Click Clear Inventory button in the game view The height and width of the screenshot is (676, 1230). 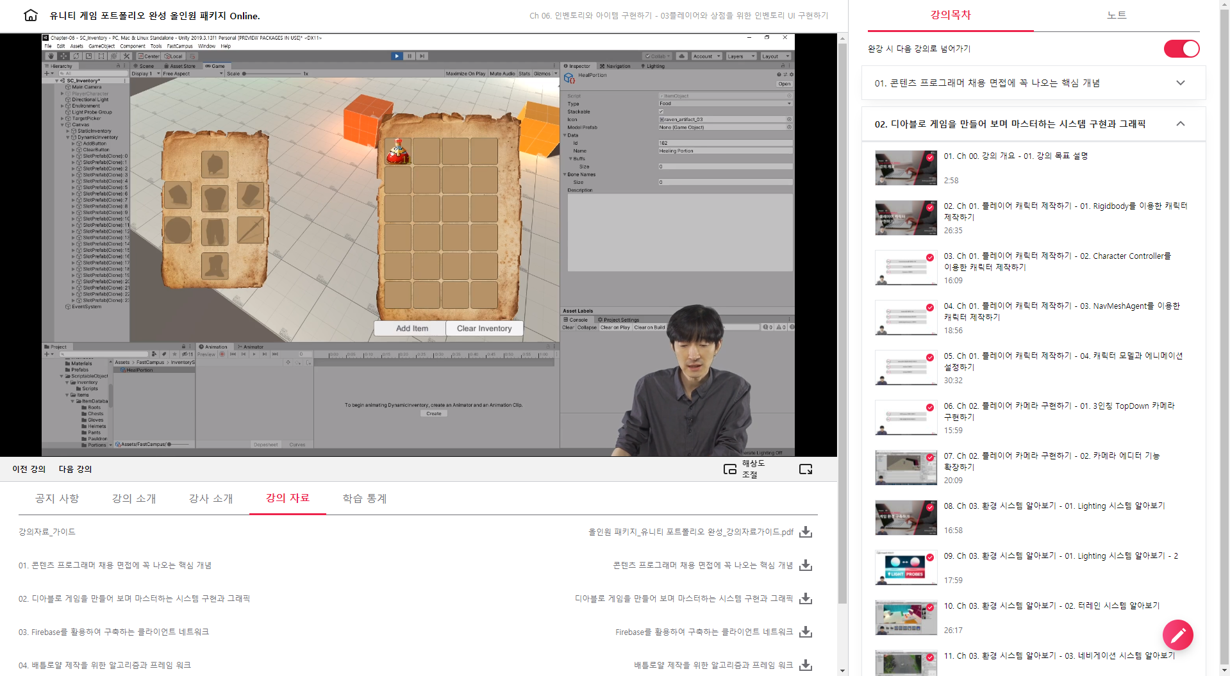pos(485,328)
